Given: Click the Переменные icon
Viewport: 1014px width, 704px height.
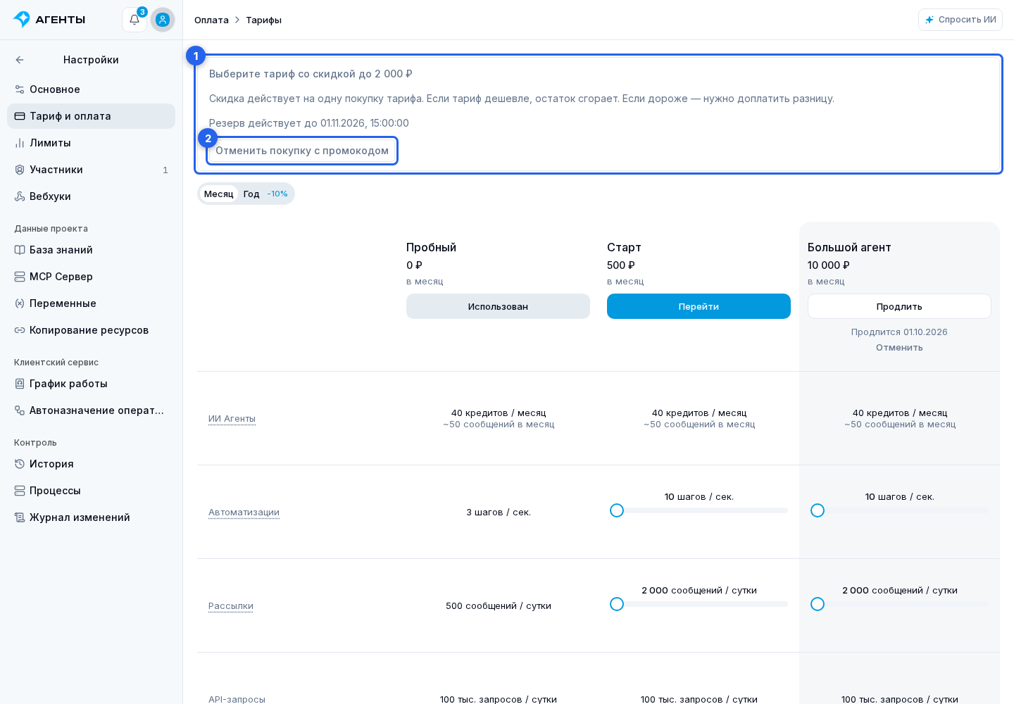Looking at the screenshot, I should 20,303.
